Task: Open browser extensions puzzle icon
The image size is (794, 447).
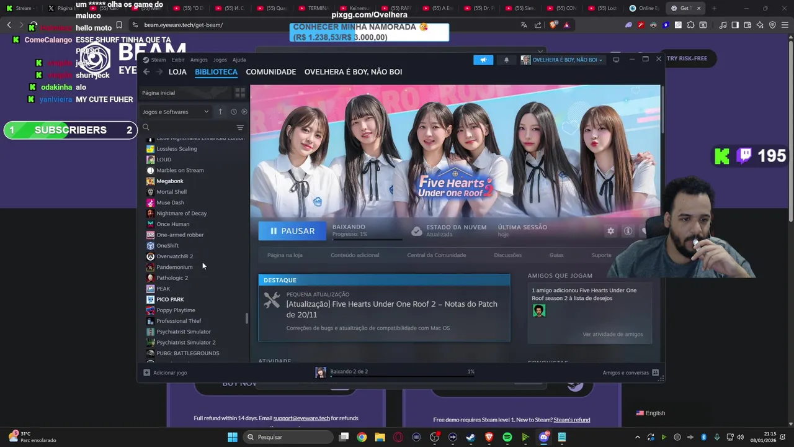Action: tap(691, 25)
